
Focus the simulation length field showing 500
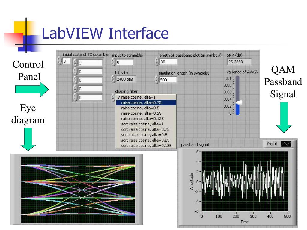pyautogui.click(x=168, y=80)
